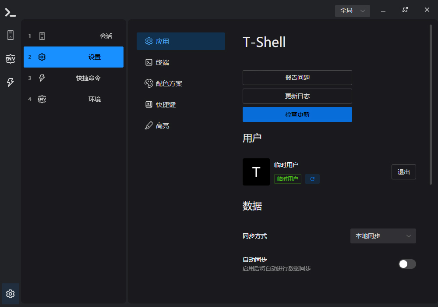
Task: Click the 数据 section heading
Action: point(252,206)
